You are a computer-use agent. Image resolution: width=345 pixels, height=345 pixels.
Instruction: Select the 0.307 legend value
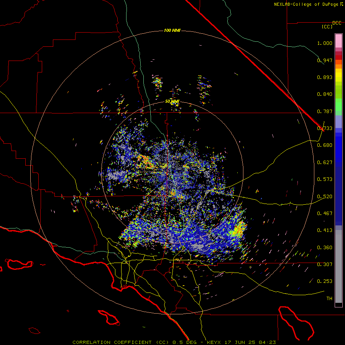point(325,264)
